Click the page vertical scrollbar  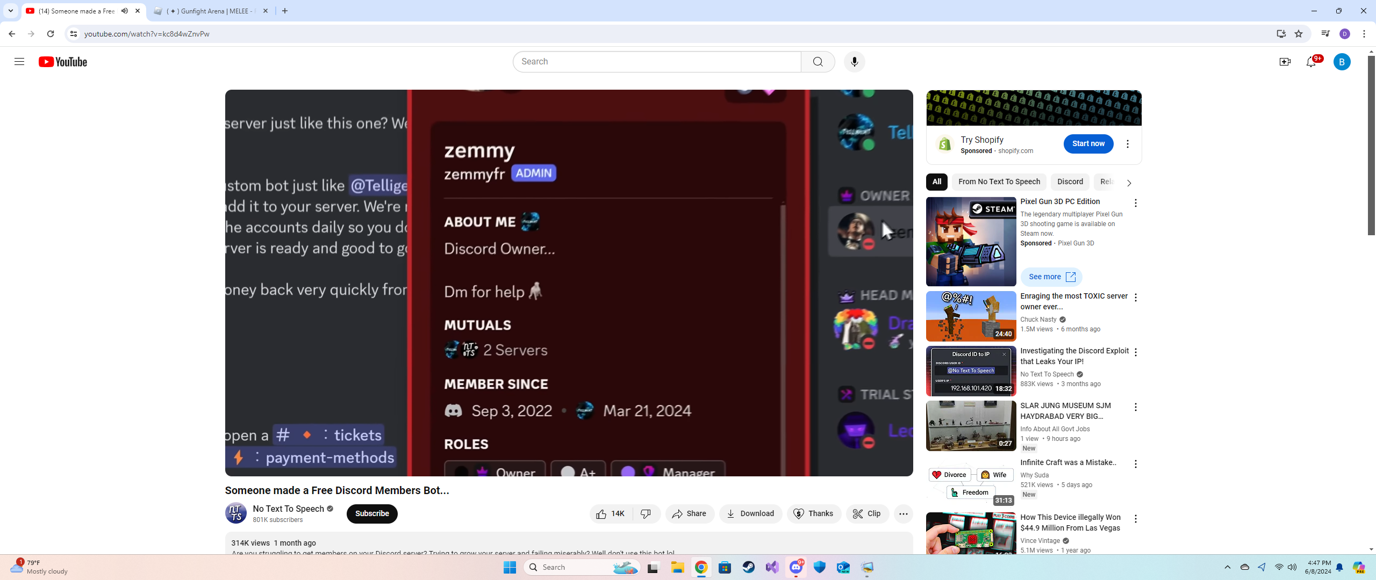(1371, 145)
